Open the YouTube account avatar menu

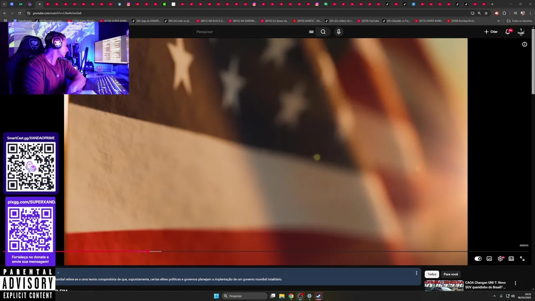[521, 32]
